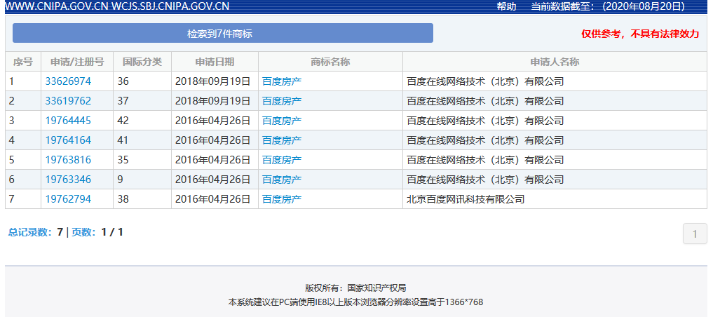Viewport: 713px width, 317px height.
Task: Select class 37 cell in row 2
Action: coord(142,101)
